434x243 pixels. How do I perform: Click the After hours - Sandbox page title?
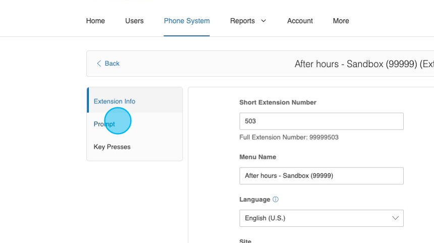coord(363,64)
